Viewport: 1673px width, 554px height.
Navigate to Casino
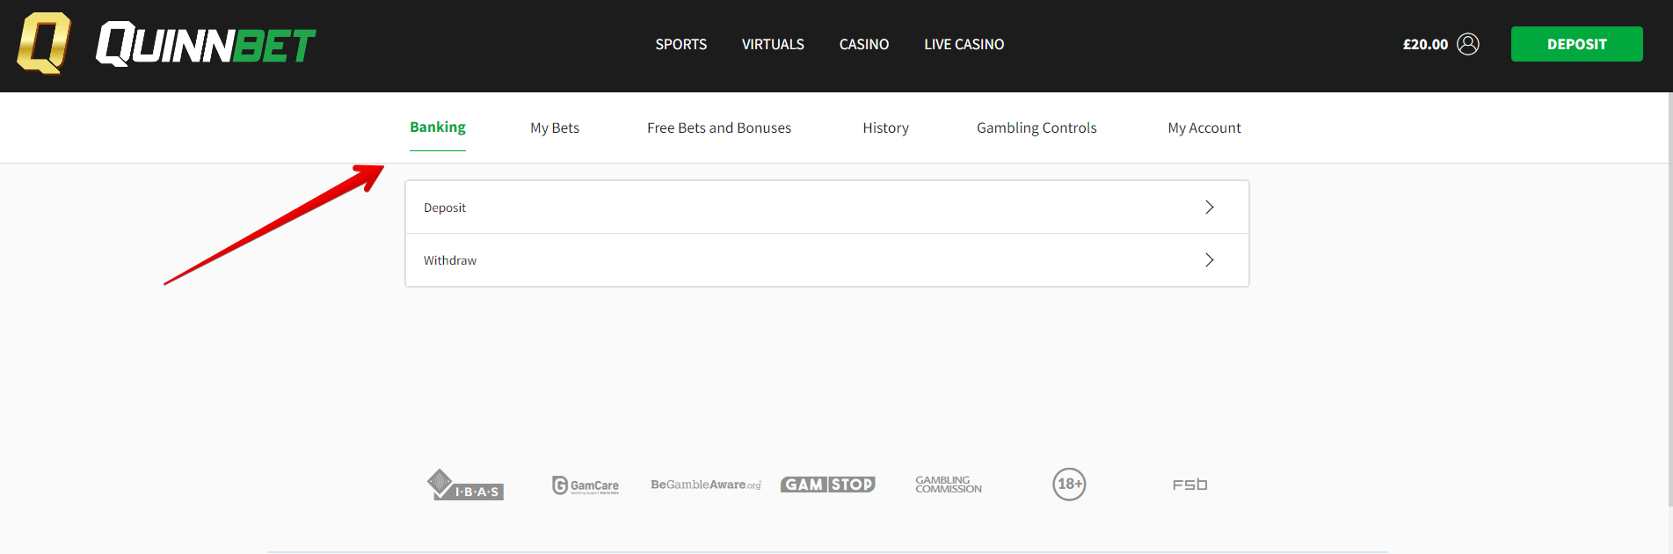coord(864,44)
